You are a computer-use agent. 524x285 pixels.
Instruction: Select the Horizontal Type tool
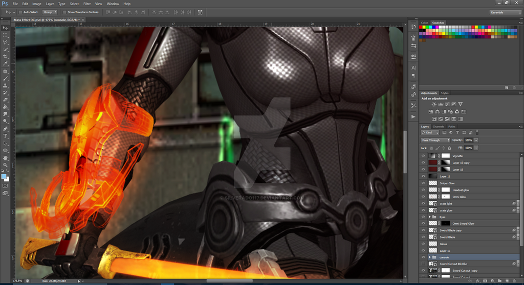tap(5, 136)
